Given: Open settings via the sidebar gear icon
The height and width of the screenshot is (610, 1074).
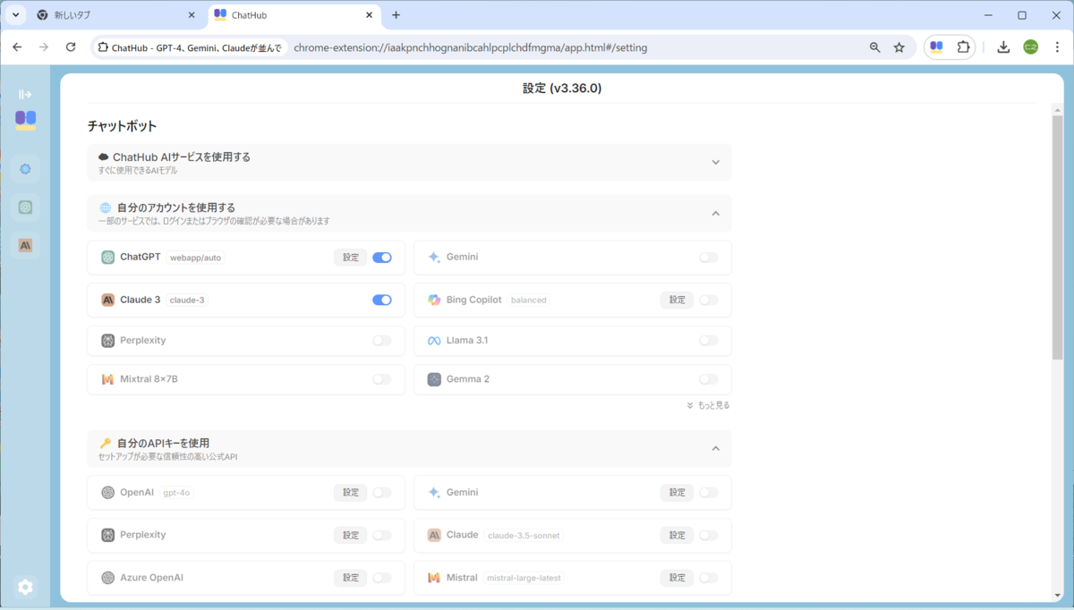Looking at the screenshot, I should (25, 587).
